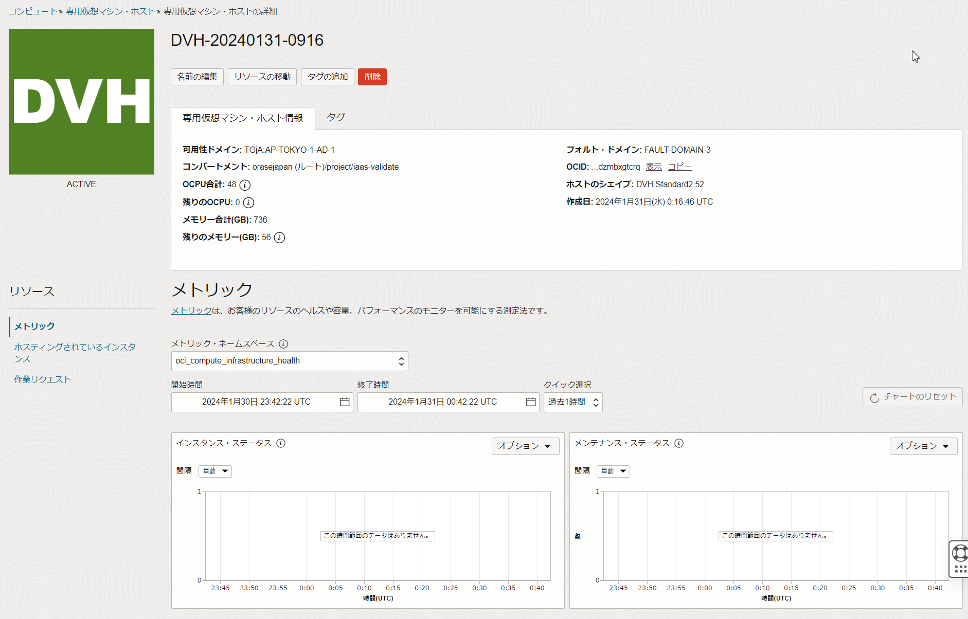Open ホスティングされているインスタンス resource section
The width and height of the screenshot is (968, 619).
click(x=75, y=353)
